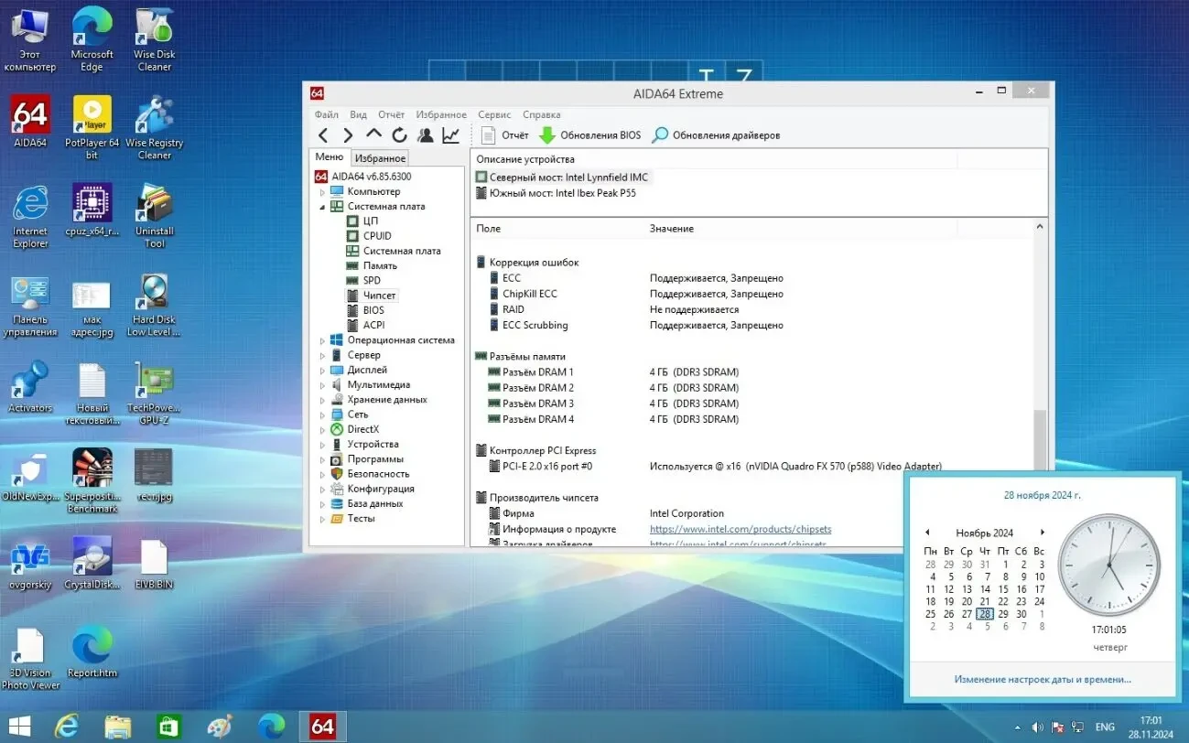Screen dimensions: 1189x743
Task: Open Internet Explorer from the taskbar
Action: [66, 726]
